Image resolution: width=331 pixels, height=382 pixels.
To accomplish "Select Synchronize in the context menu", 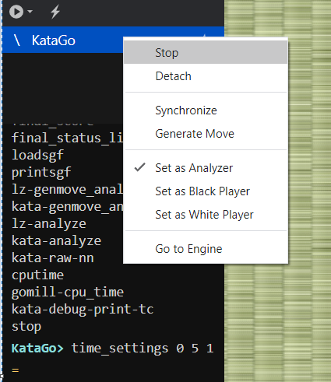I will (206, 110).
